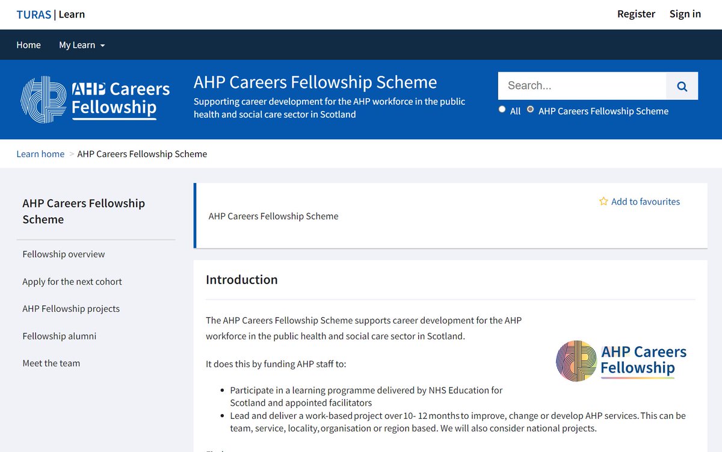Screen dimensions: 722x452
Task: Click the AHP Careers Fellowship banner logo
Action: pos(95,99)
